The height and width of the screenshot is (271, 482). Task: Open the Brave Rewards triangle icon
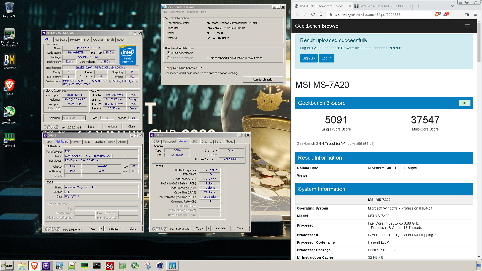[446, 14]
